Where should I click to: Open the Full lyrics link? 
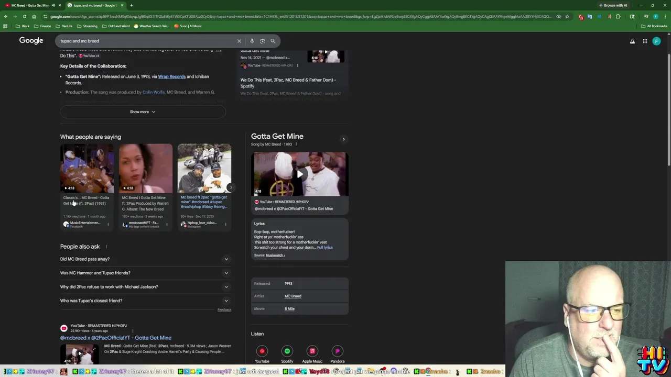325,248
